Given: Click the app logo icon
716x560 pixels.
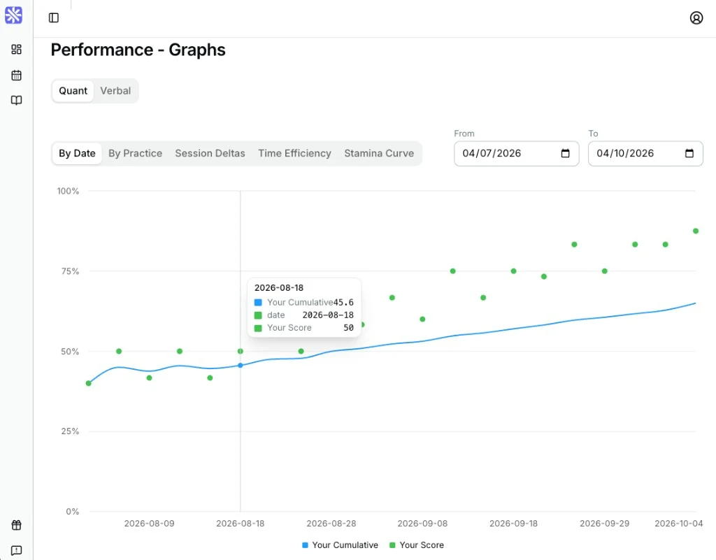Looking at the screenshot, I should (14, 15).
